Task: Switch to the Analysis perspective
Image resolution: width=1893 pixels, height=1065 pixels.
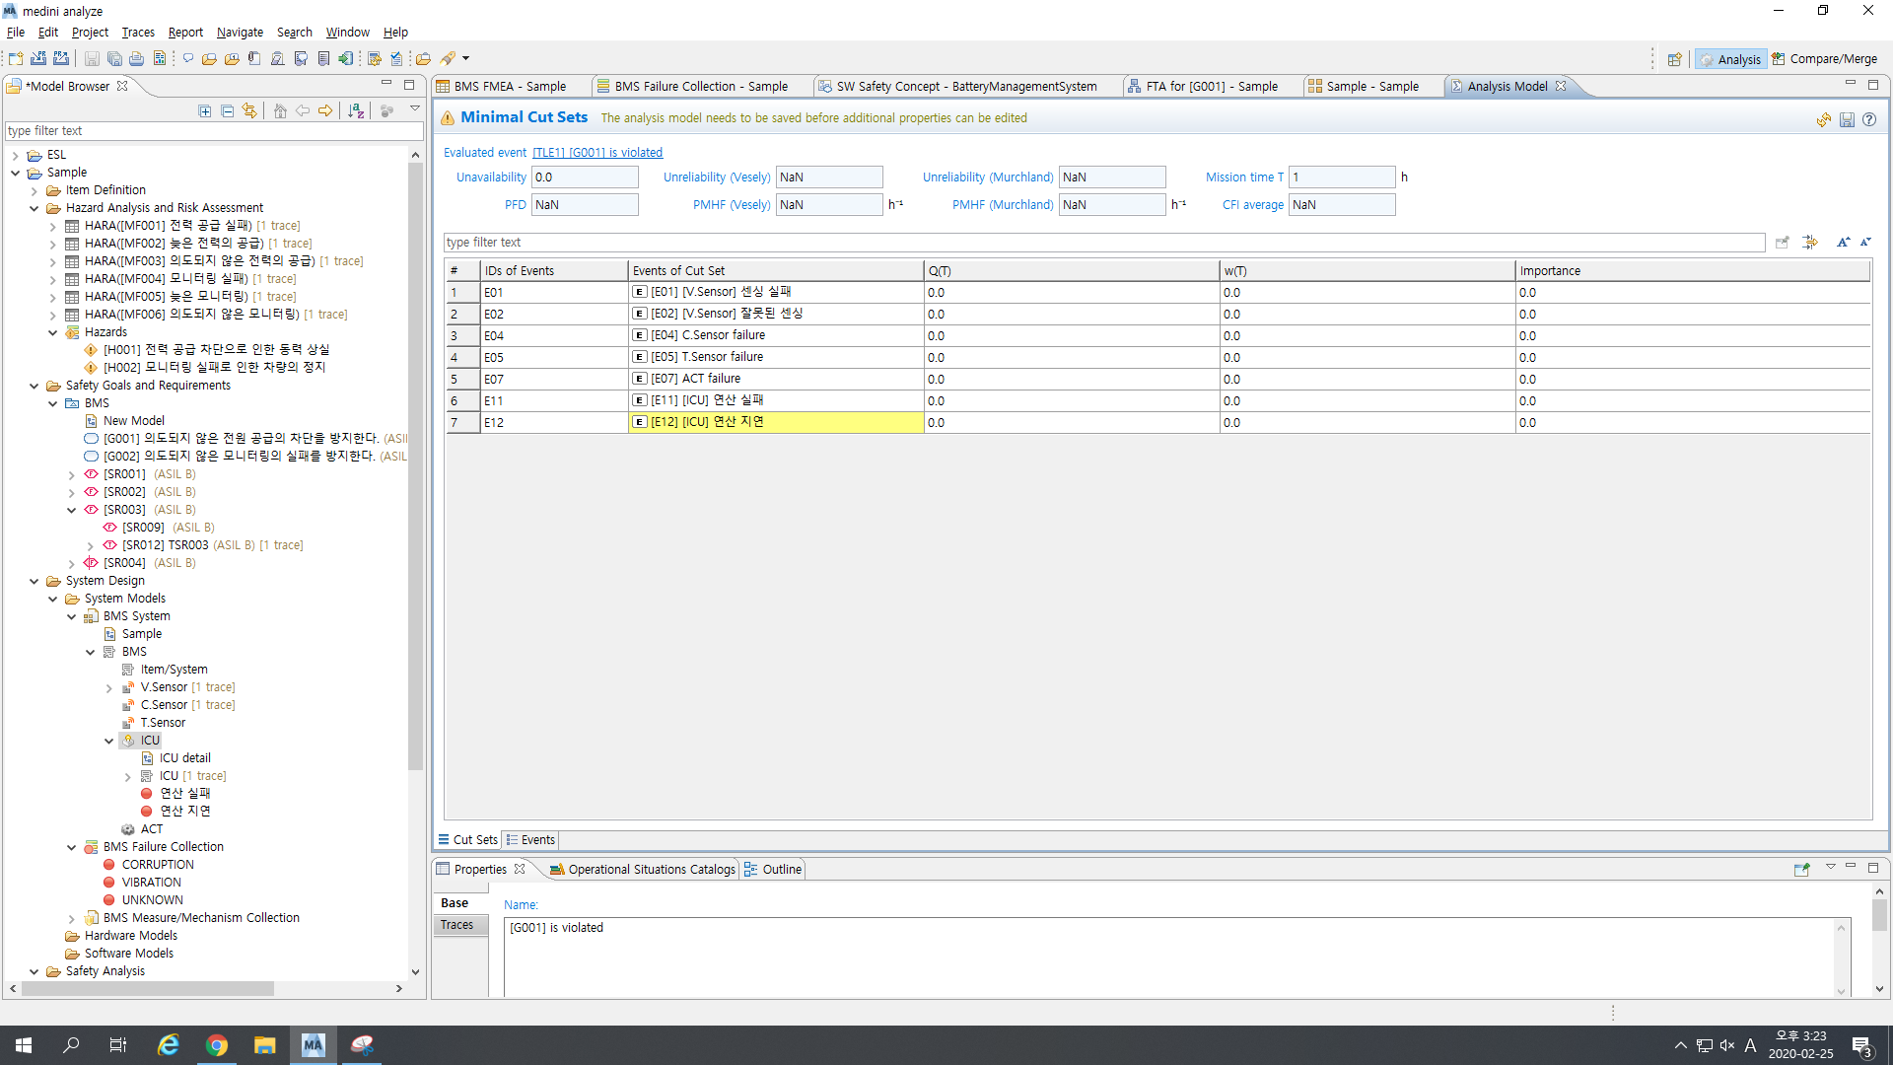Action: click(1729, 59)
